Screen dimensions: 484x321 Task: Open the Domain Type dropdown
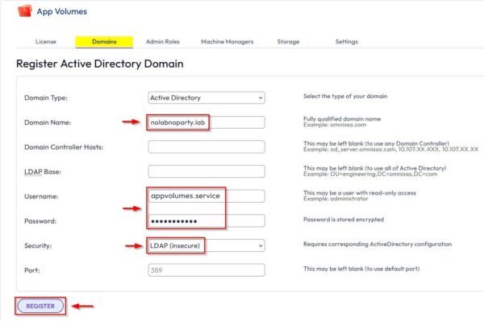(x=207, y=98)
